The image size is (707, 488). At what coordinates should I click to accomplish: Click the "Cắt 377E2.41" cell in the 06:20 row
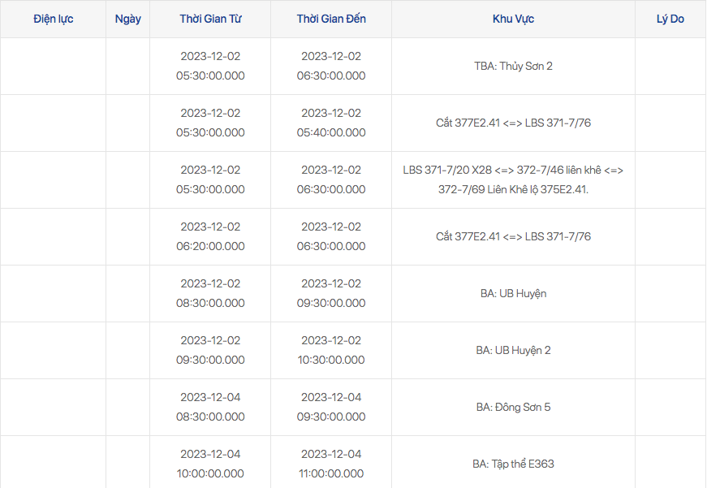513,236
